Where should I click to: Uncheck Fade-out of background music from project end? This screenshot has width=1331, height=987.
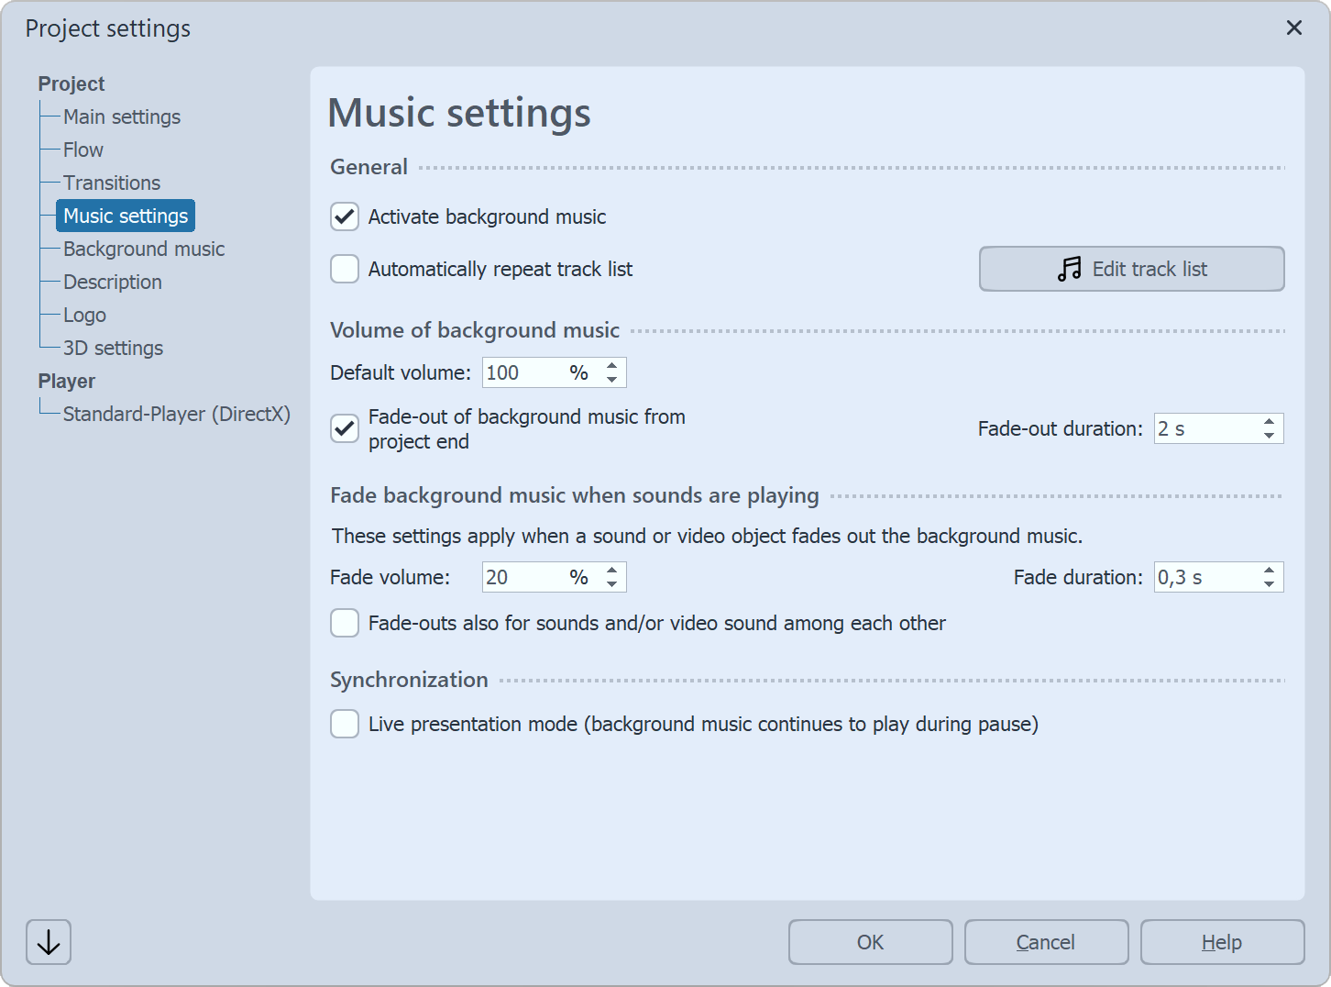coord(344,428)
